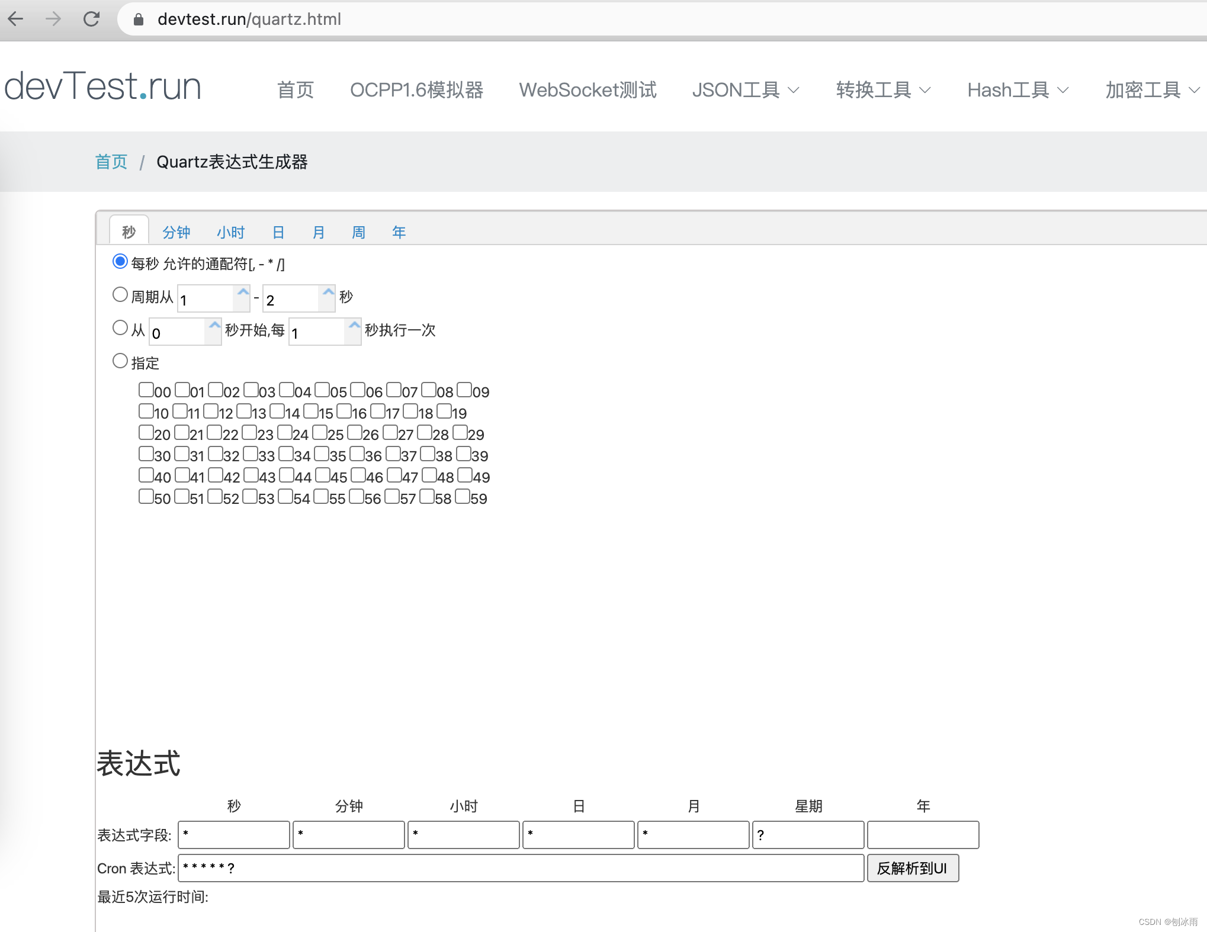The image size is (1207, 932).
Task: Check the 30 seconds checkbox
Action: click(146, 454)
